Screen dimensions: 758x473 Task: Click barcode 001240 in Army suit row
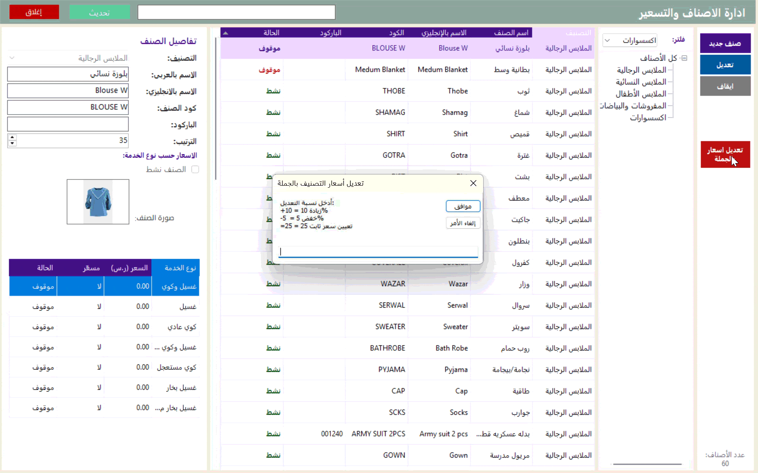332,434
